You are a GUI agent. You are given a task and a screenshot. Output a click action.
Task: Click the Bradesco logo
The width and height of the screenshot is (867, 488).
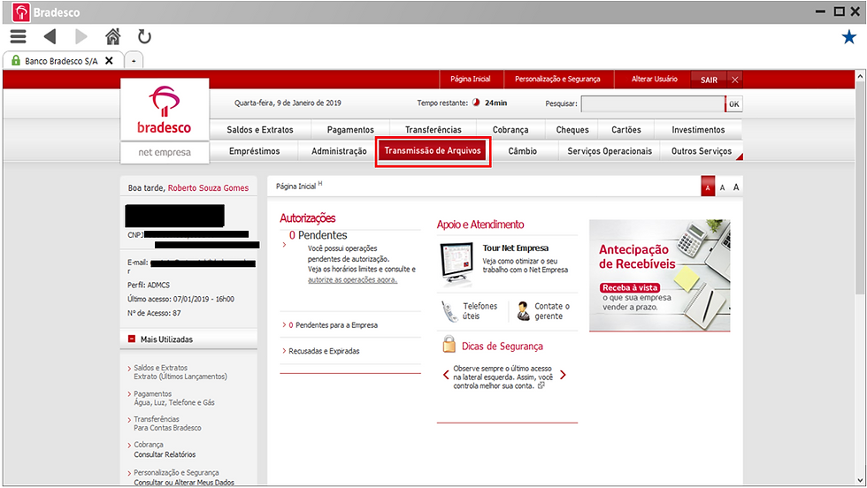click(165, 111)
